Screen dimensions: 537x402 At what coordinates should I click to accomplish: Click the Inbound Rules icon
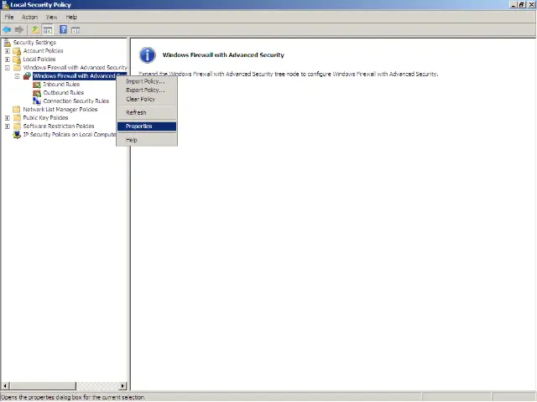point(37,85)
